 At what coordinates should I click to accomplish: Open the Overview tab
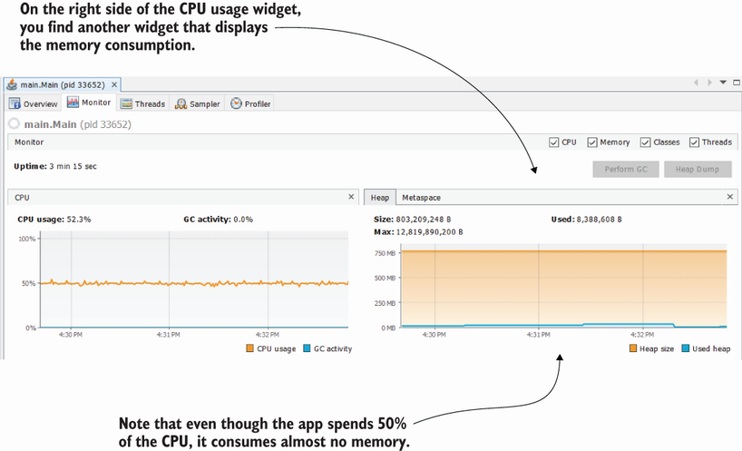coord(34,103)
